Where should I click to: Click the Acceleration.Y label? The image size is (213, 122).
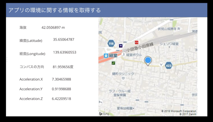point(31,89)
